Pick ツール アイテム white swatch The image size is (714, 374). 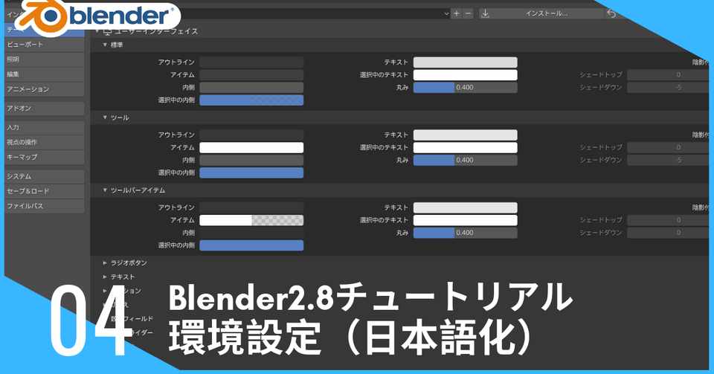point(251,147)
